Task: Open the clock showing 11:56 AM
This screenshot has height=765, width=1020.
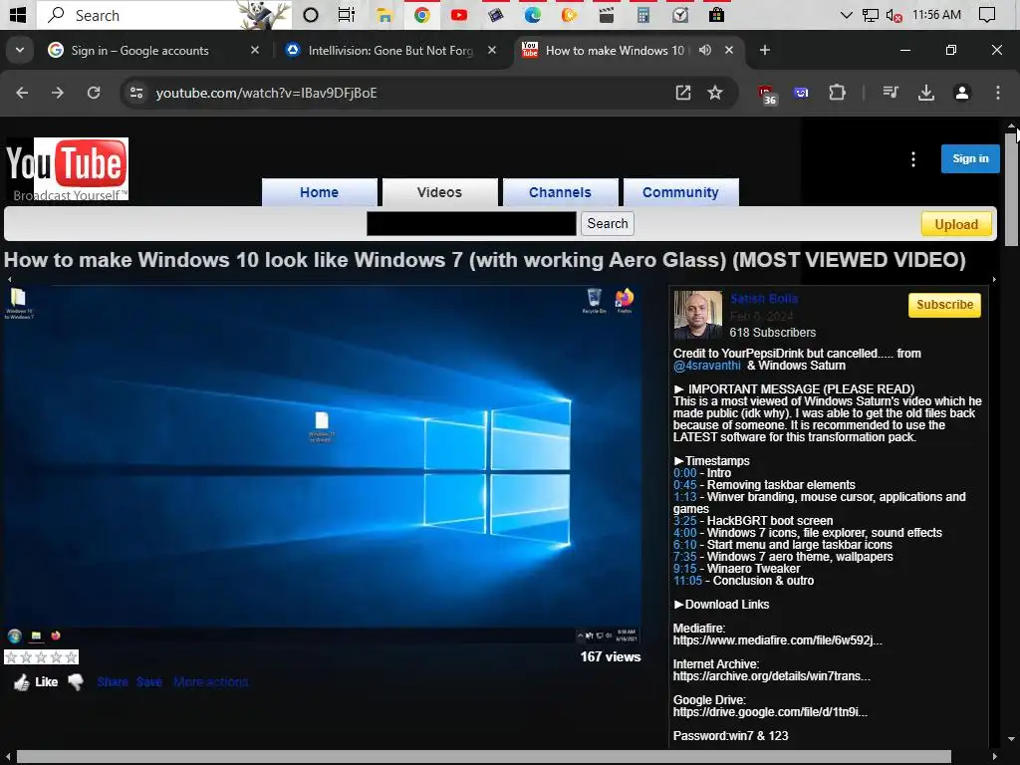Action: [x=936, y=14]
